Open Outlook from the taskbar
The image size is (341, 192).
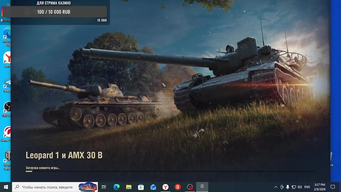coord(153,187)
